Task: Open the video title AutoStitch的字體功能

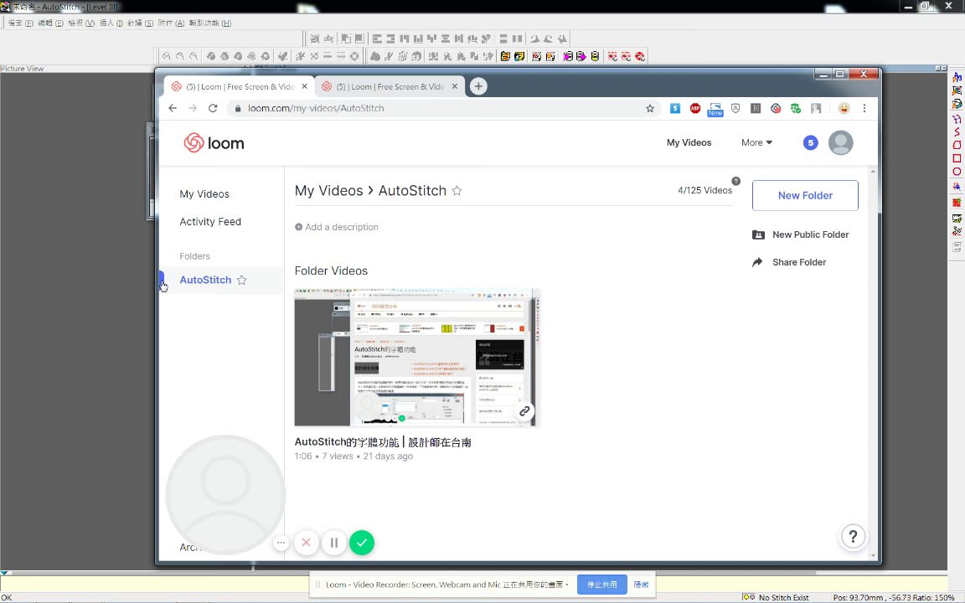Action: pos(383,442)
